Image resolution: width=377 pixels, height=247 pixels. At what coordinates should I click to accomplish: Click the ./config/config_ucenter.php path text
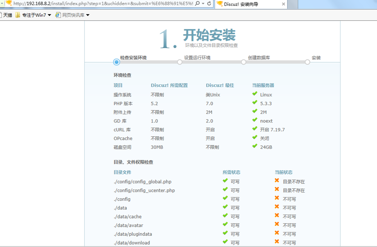pyautogui.click(x=144, y=190)
